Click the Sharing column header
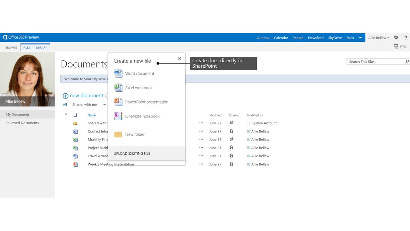The image size is (410, 231). [x=234, y=115]
